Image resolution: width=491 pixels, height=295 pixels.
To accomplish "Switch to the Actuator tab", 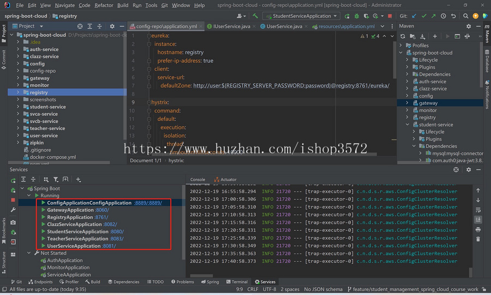I will tap(225, 179).
